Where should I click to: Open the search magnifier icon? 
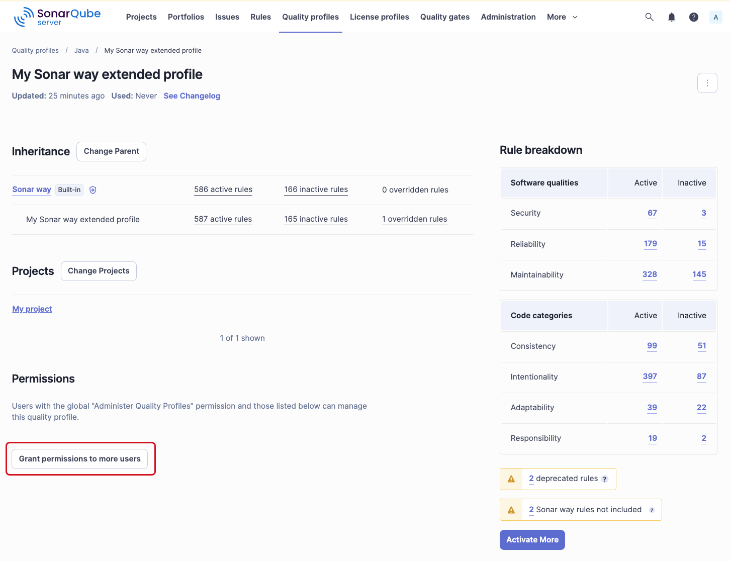[x=649, y=17]
